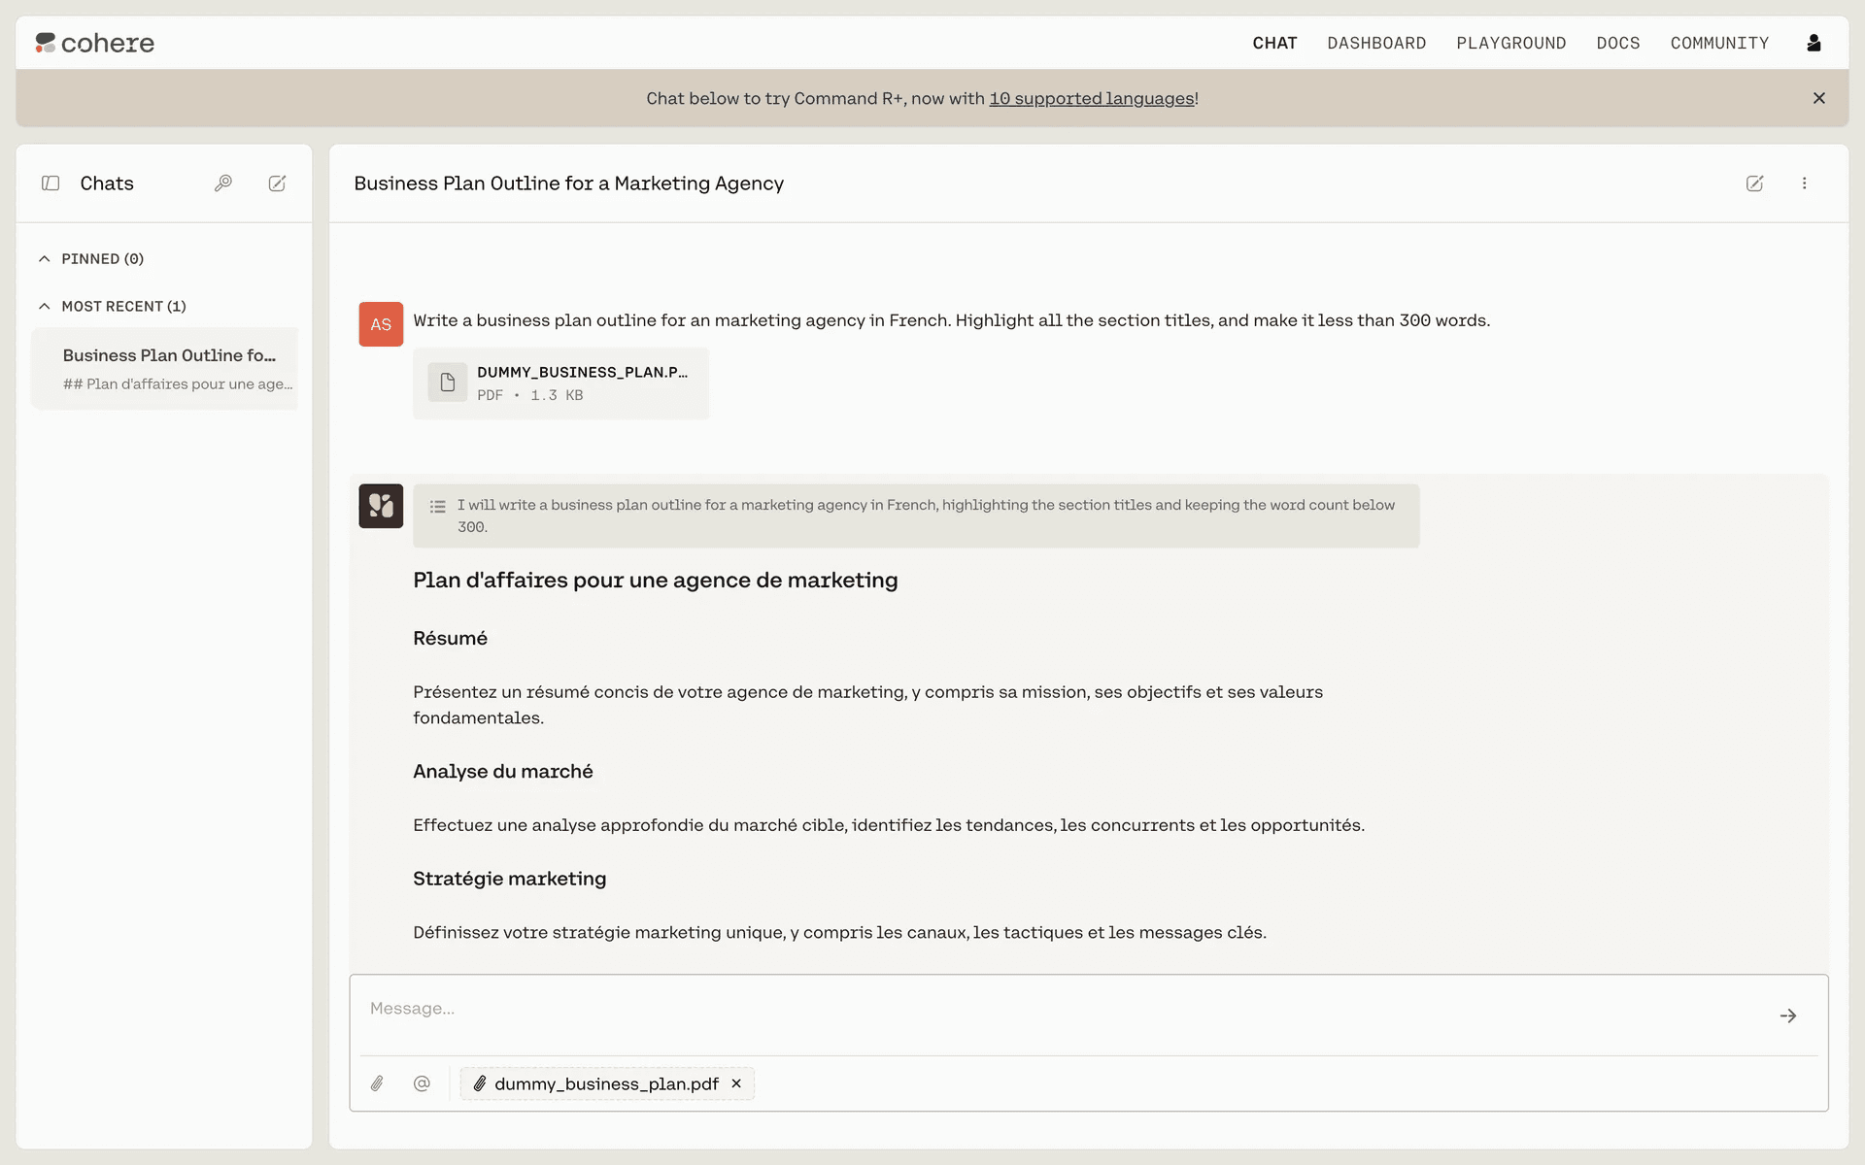Remove dummy_business_plan.pdf attachment chip
Viewport: 1865px width, 1165px height.
736,1083
